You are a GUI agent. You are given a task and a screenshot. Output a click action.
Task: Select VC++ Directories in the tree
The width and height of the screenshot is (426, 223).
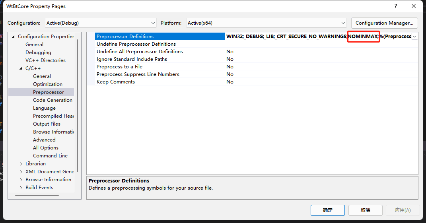pyautogui.click(x=45, y=60)
